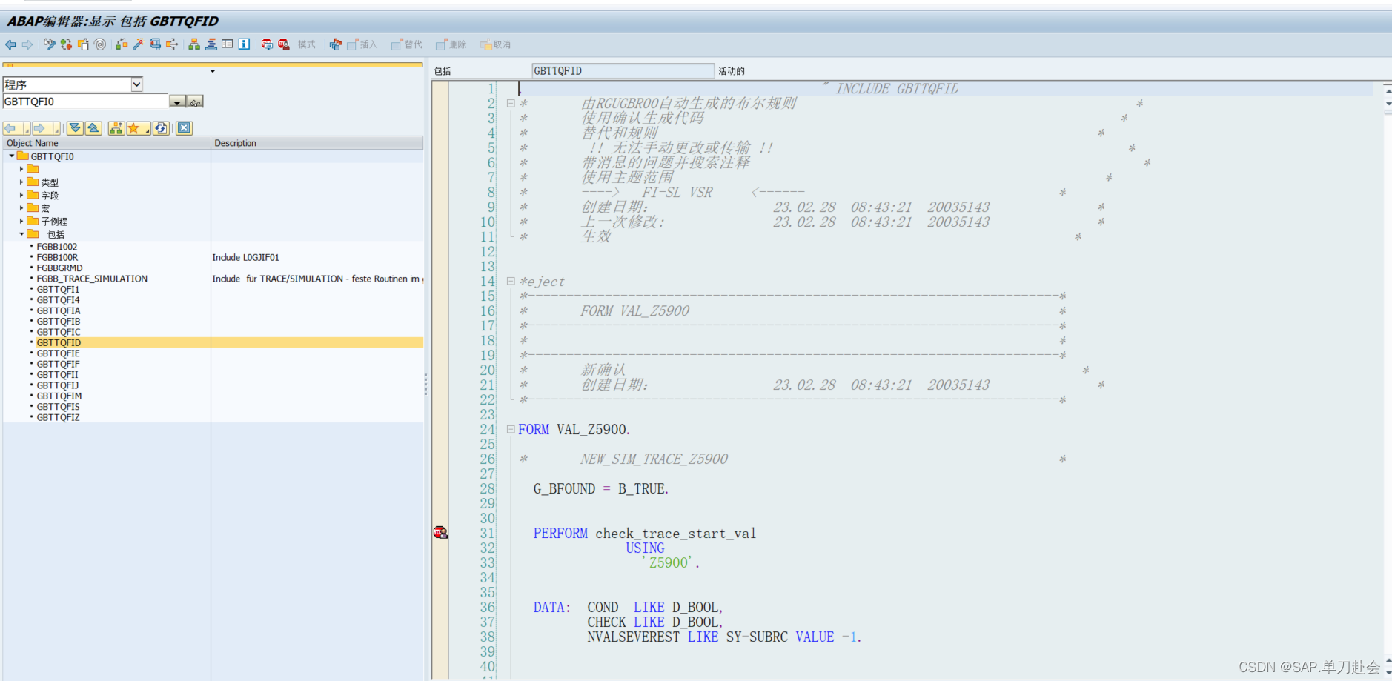Open small dropdown arrow above object type
This screenshot has height=681, width=1392.
(x=213, y=72)
